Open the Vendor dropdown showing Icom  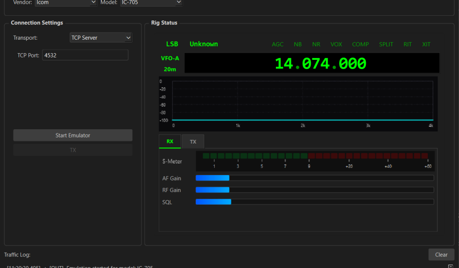pyautogui.click(x=66, y=2)
